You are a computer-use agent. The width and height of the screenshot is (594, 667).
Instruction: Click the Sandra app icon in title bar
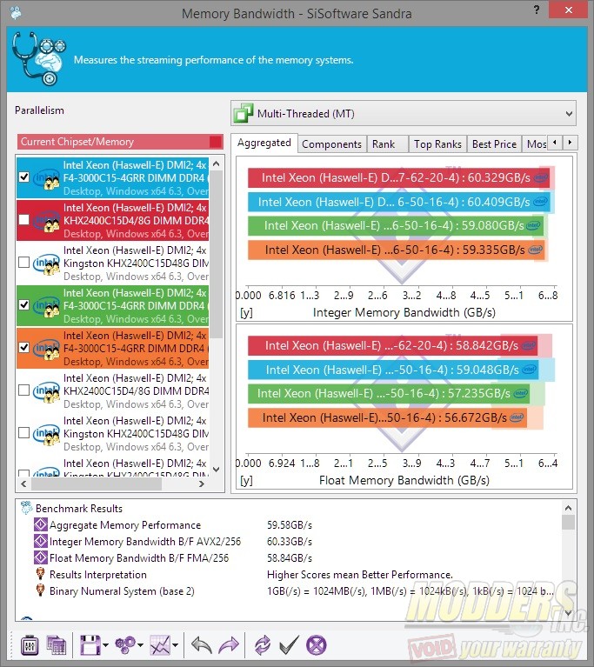point(16,13)
